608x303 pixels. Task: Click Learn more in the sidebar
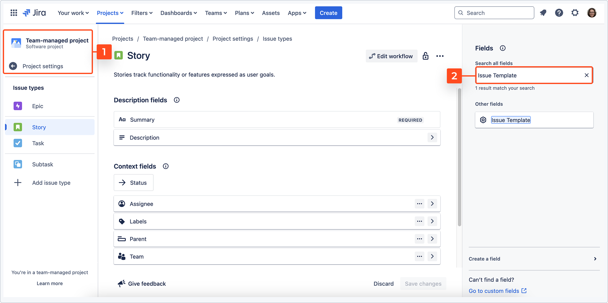coord(50,283)
